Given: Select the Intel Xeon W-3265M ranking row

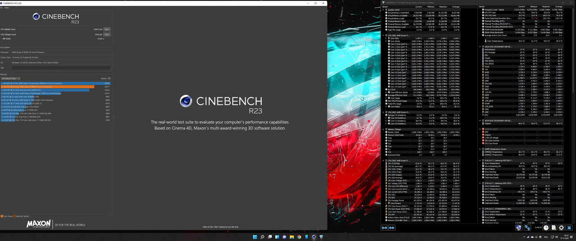Looking at the screenshot, I should [x=55, y=90].
